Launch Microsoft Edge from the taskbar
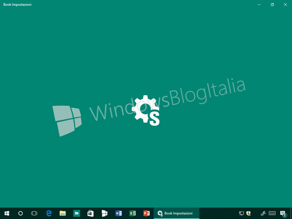 point(49,213)
